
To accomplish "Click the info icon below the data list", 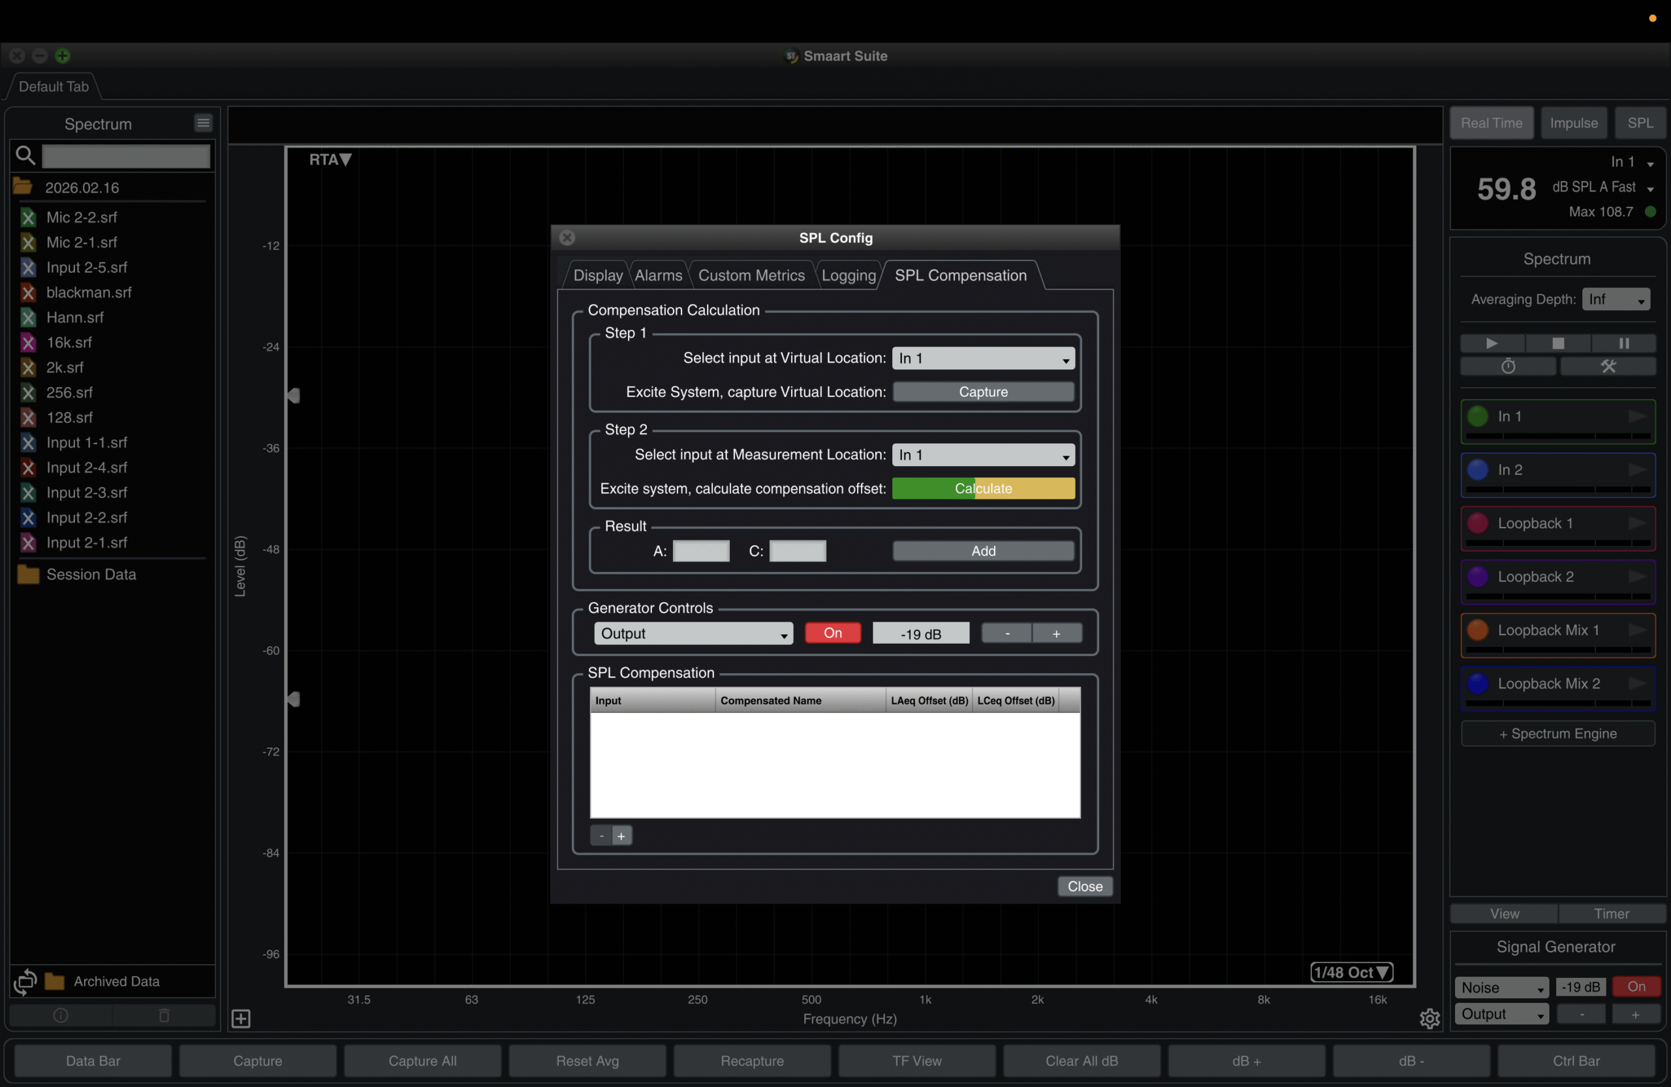I will (x=61, y=1015).
